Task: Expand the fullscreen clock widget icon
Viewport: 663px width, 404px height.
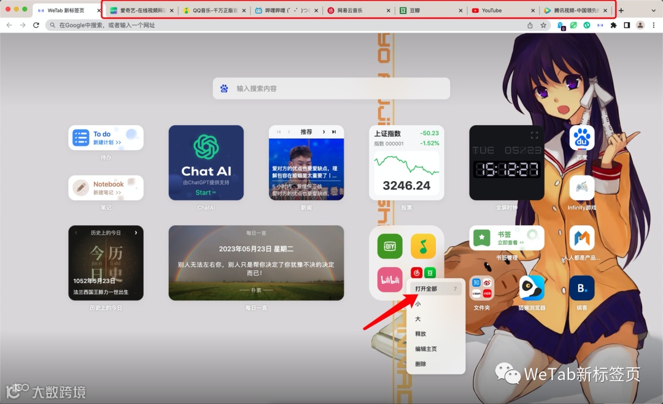Action: [535, 135]
